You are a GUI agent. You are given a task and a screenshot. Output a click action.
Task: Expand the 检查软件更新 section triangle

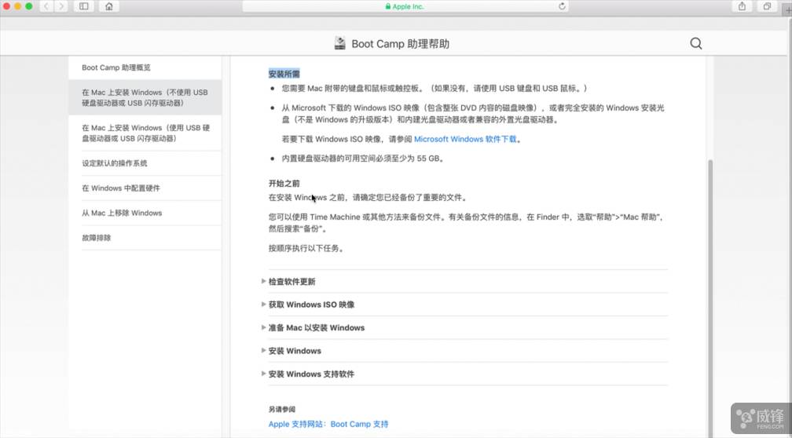click(264, 281)
